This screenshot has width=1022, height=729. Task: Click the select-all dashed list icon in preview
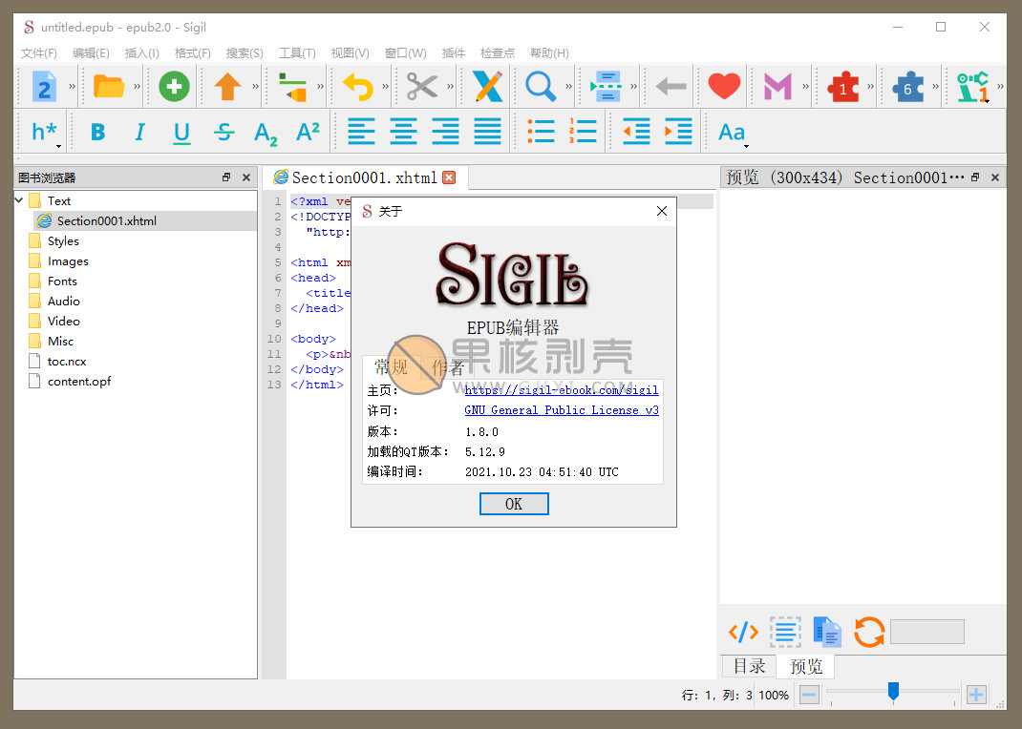point(785,632)
